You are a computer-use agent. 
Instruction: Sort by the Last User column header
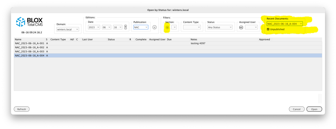pos(94,39)
